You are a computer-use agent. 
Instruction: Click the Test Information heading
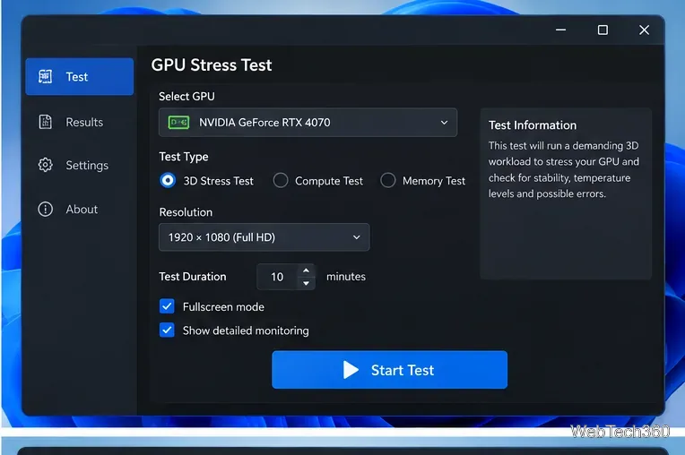click(x=533, y=125)
